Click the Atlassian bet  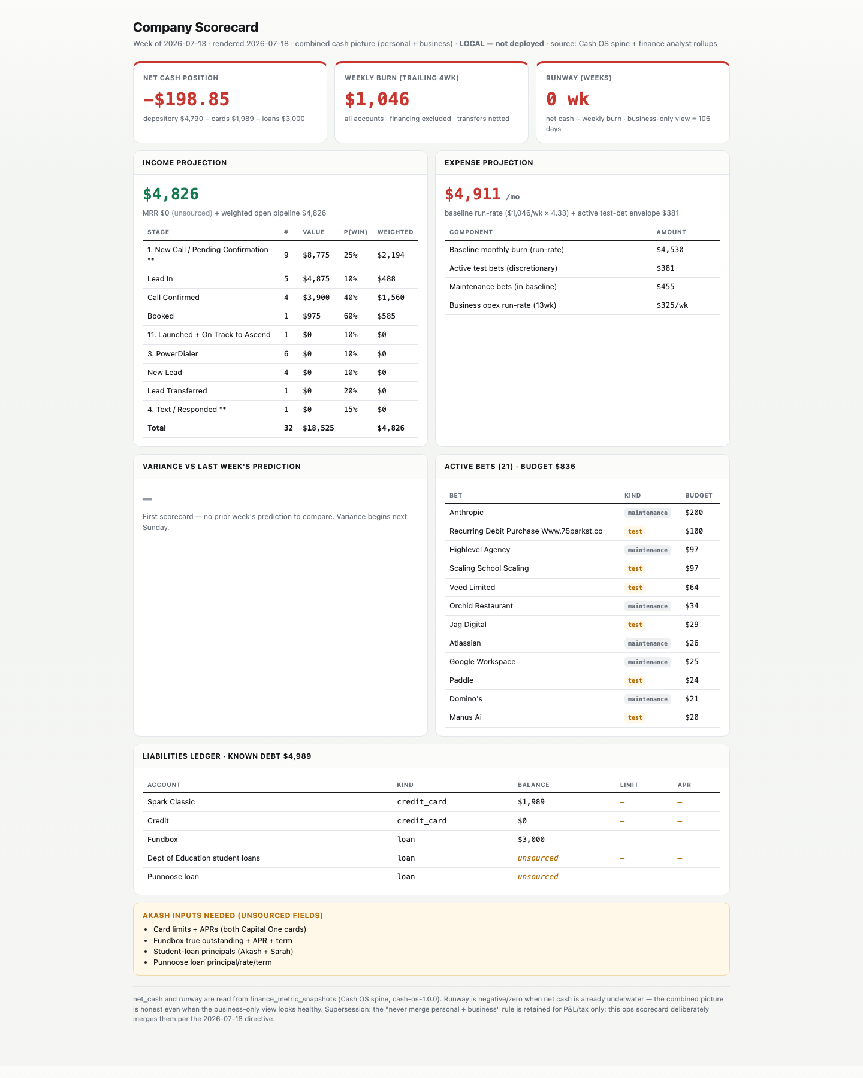tap(465, 643)
